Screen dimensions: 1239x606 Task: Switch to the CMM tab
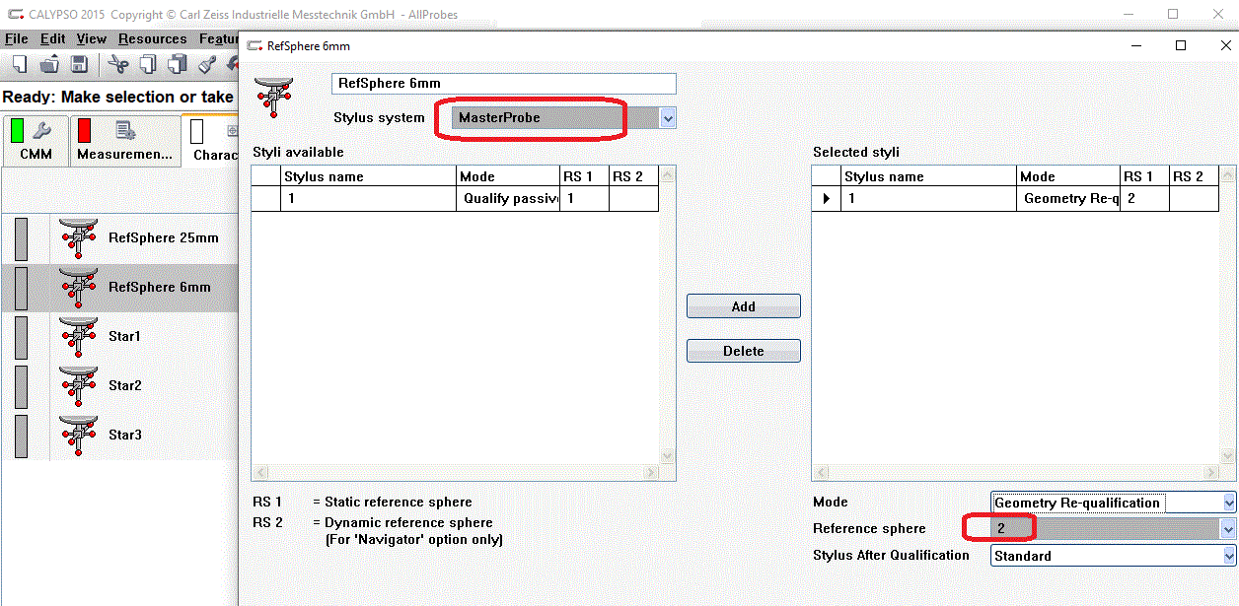[x=36, y=141]
